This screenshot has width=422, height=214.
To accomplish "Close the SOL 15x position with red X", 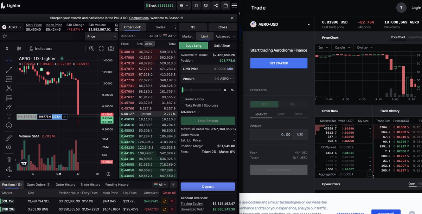I will click(172, 201).
